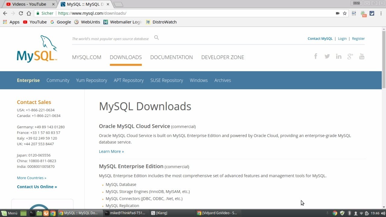The width and height of the screenshot is (386, 217).
Task: Select Community in the downloads navigation
Action: point(58,80)
